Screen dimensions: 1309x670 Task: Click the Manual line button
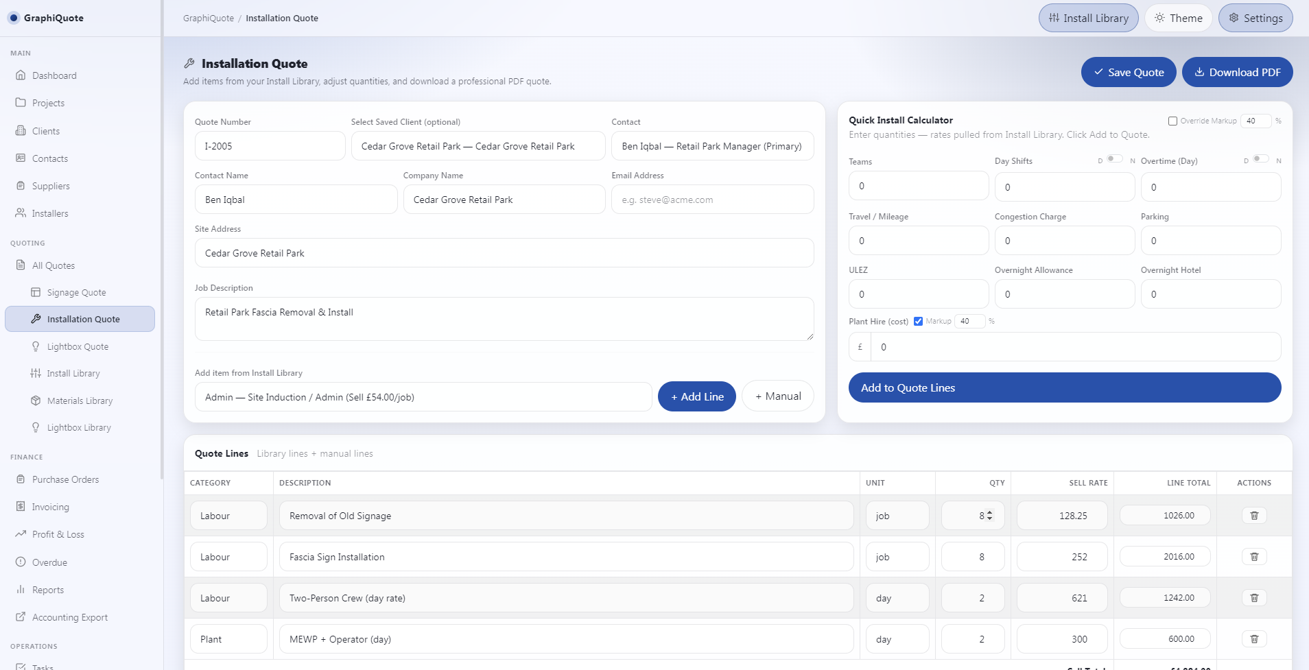778,396
